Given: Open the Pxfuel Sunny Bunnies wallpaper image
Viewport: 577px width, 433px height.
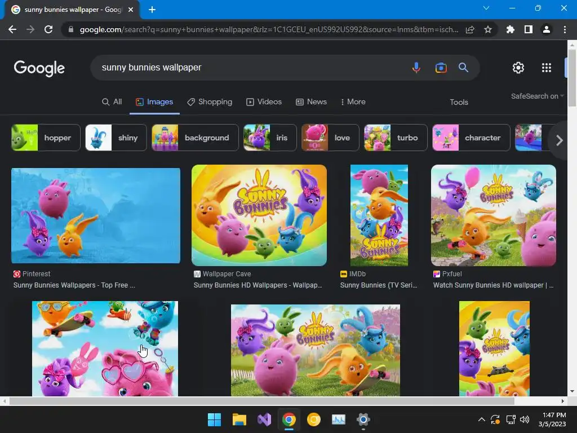Looking at the screenshot, I should click(494, 215).
